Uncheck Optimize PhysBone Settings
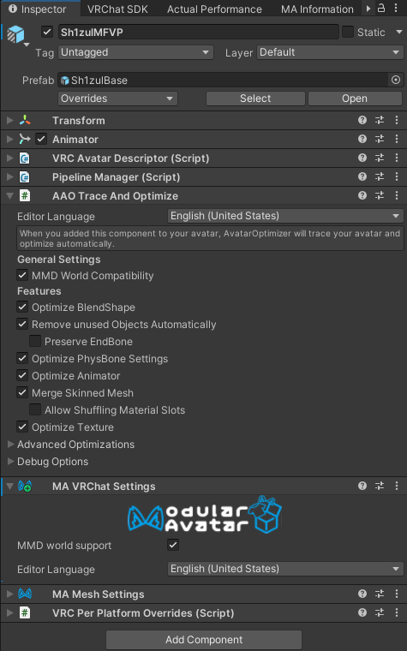Image resolution: width=407 pixels, height=651 pixels. coord(22,358)
